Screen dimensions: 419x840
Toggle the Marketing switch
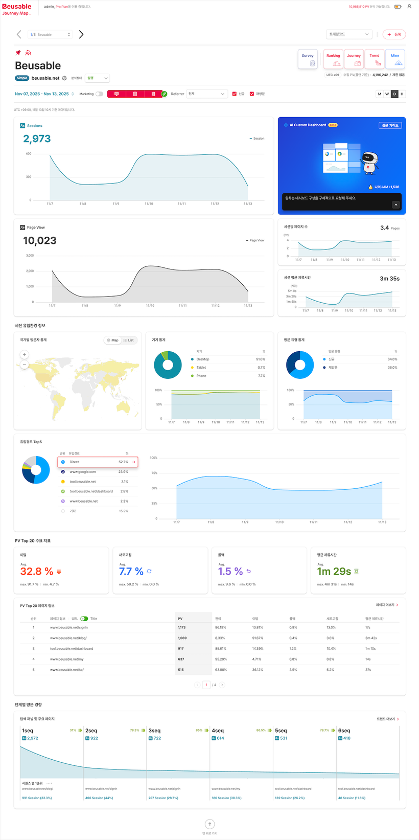(99, 94)
